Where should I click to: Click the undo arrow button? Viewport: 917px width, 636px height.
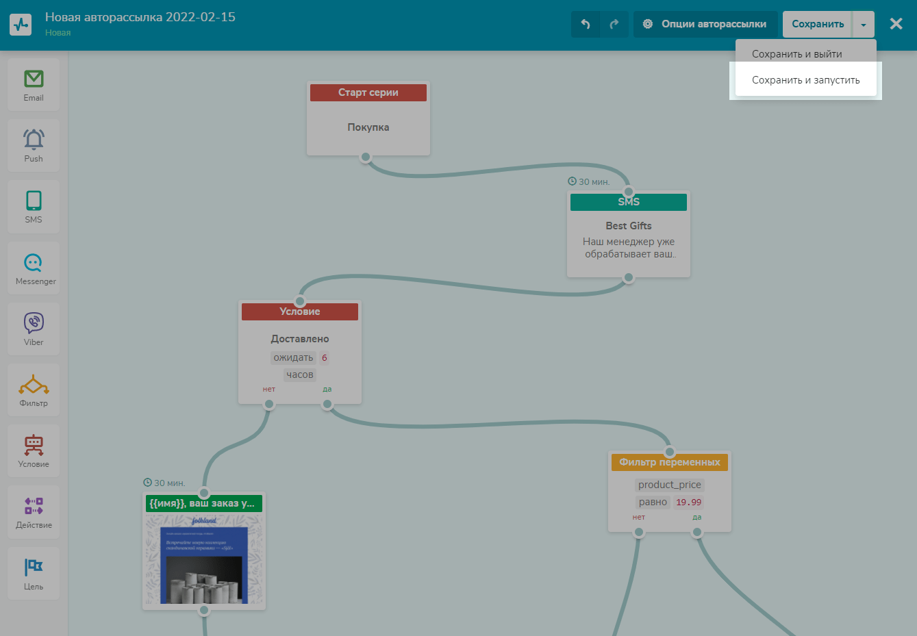pyautogui.click(x=586, y=24)
